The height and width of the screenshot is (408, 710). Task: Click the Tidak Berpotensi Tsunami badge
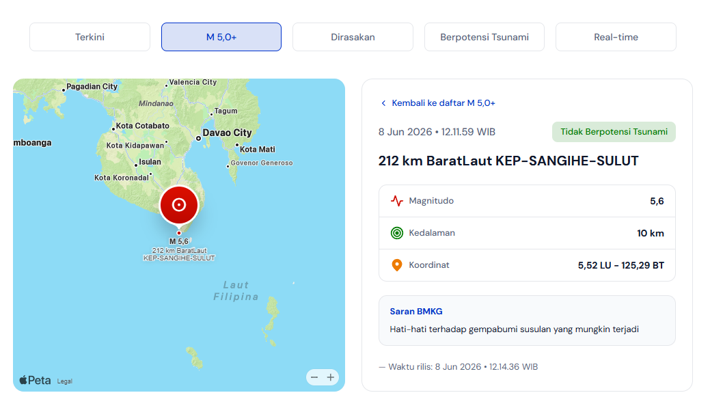(614, 132)
